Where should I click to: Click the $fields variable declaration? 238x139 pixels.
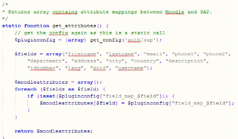click(25, 54)
